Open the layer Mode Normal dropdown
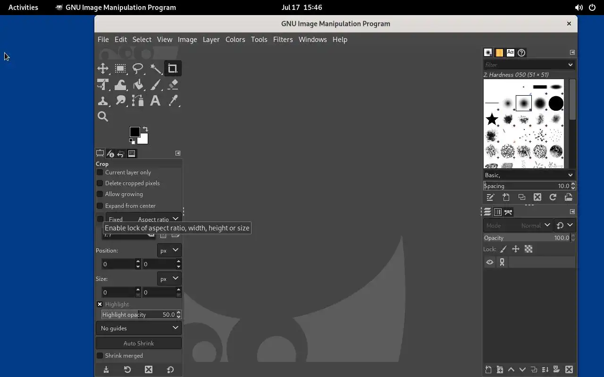This screenshot has height=377, width=604. [x=518, y=225]
